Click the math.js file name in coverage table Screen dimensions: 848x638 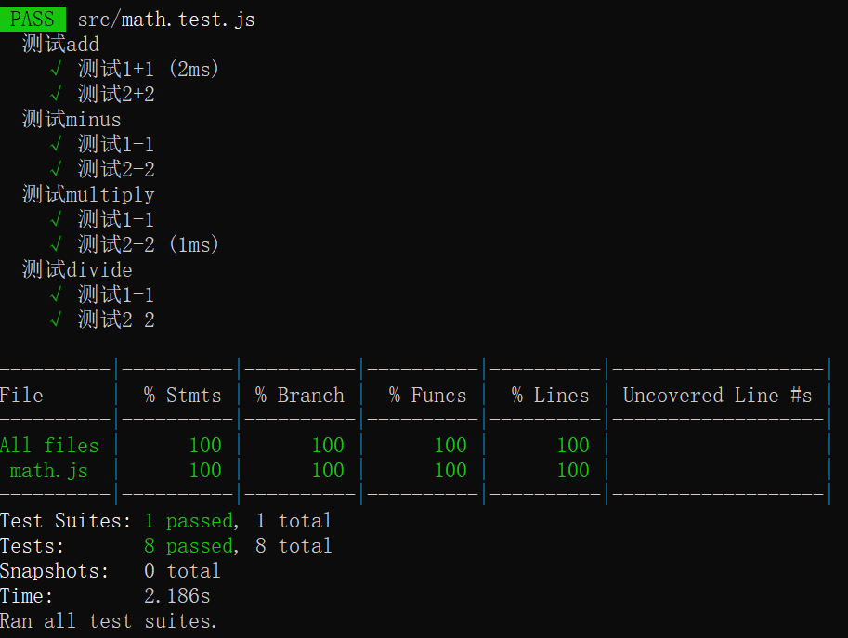pyautogui.click(x=48, y=470)
